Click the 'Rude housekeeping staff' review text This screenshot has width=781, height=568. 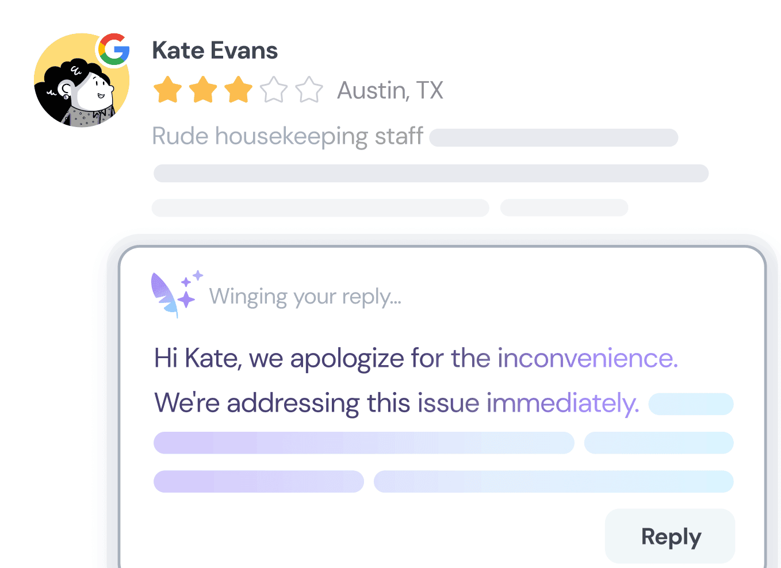(288, 137)
